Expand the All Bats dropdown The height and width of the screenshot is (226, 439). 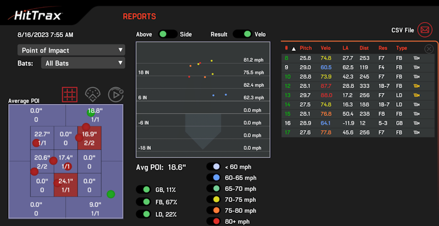[82, 63]
